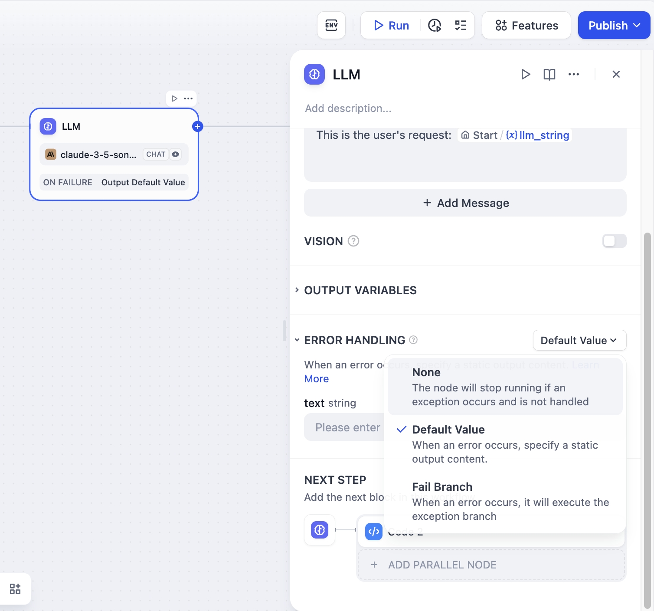Click the blue plus handle on LLM node
This screenshot has height=611, width=654.
[x=198, y=127]
